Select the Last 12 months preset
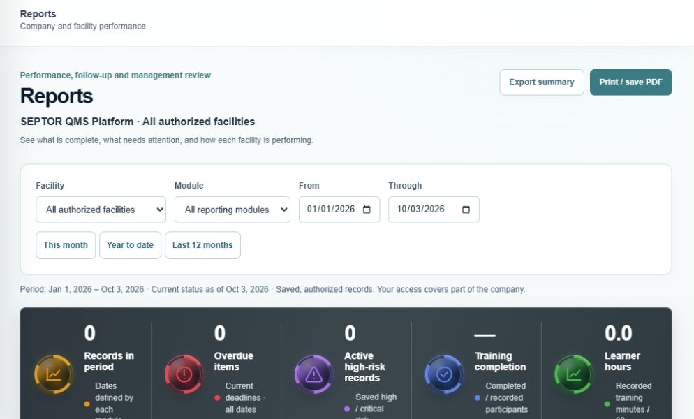This screenshot has width=694, height=419. pos(202,245)
